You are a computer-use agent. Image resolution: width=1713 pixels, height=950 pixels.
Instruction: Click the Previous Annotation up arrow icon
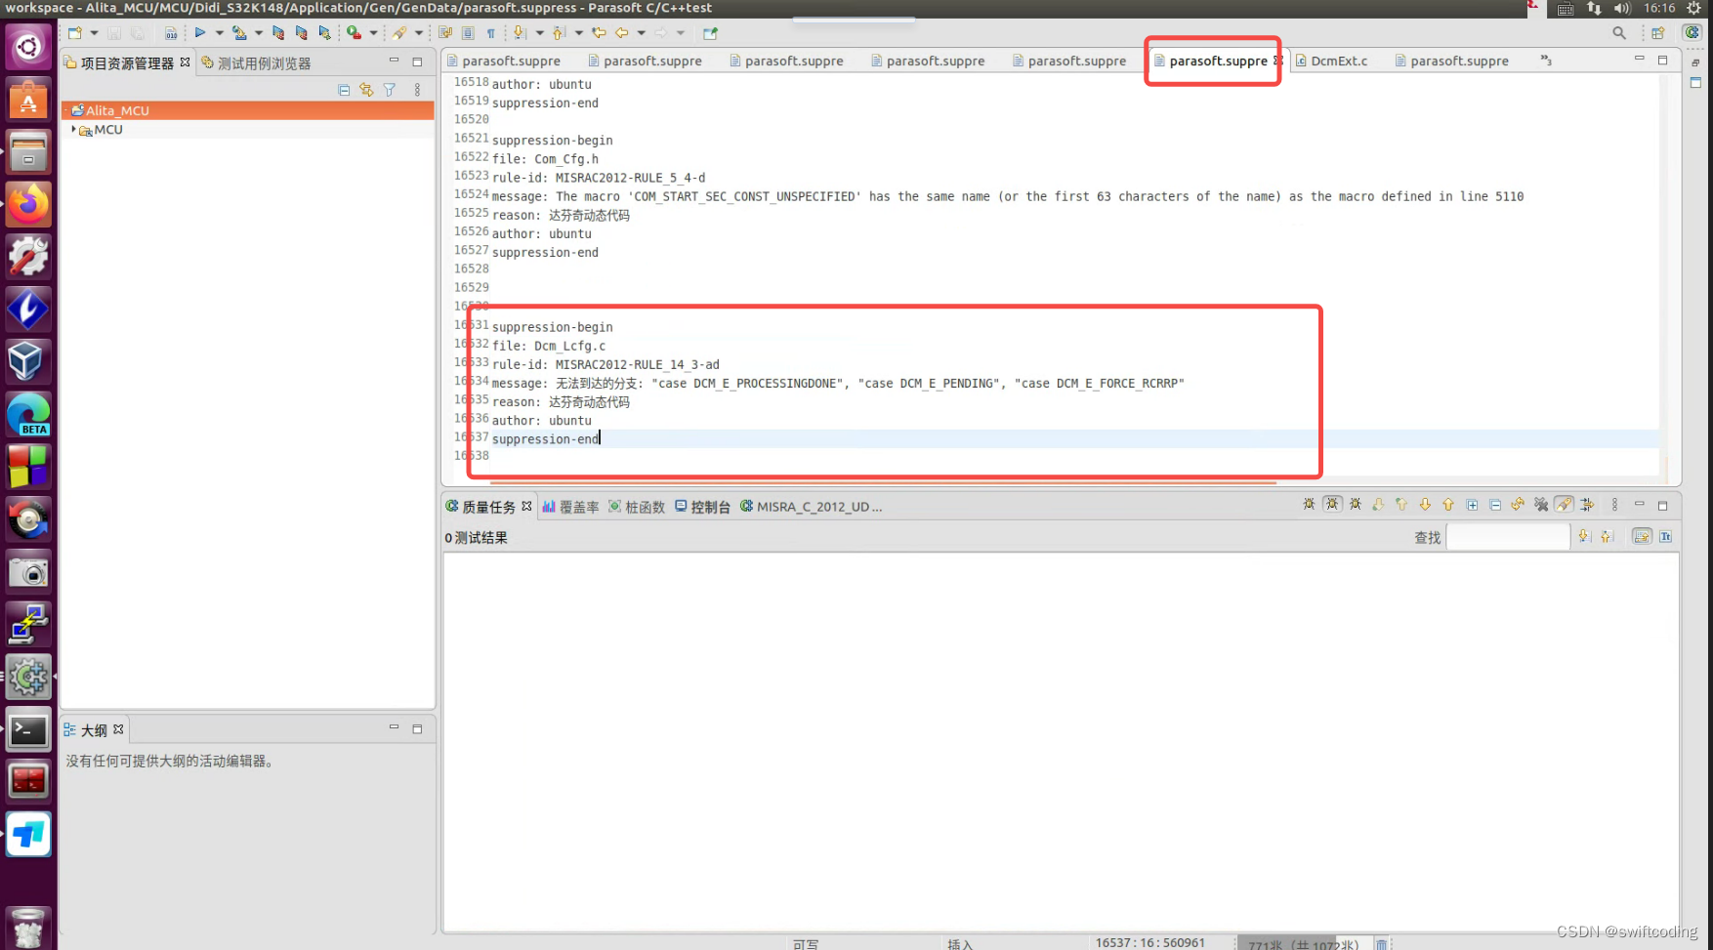coord(559,33)
